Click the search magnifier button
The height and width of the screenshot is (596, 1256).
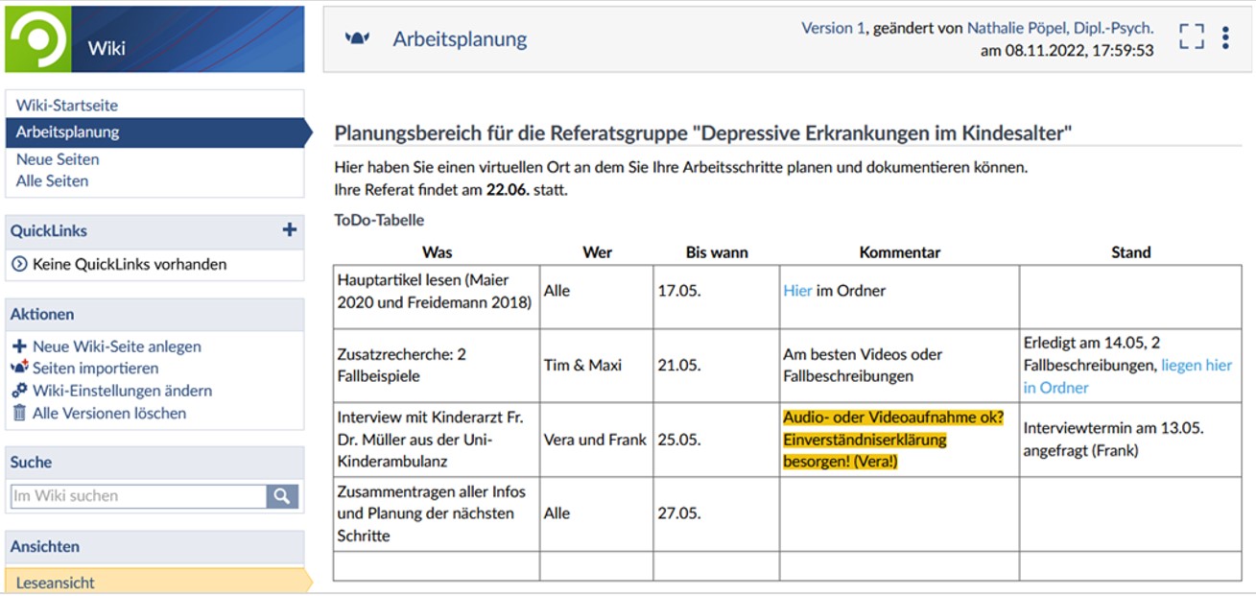click(x=282, y=496)
